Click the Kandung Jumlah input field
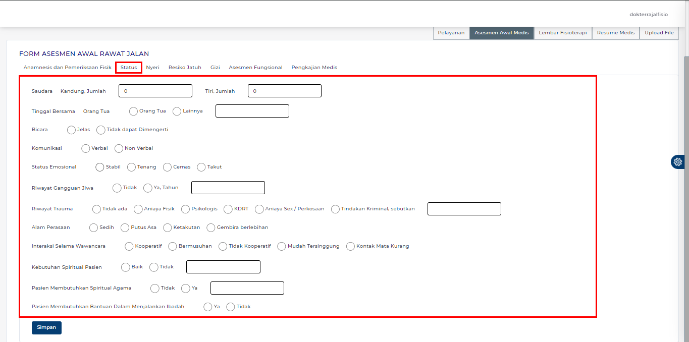Screen dimensions: 689x342 click(155, 91)
